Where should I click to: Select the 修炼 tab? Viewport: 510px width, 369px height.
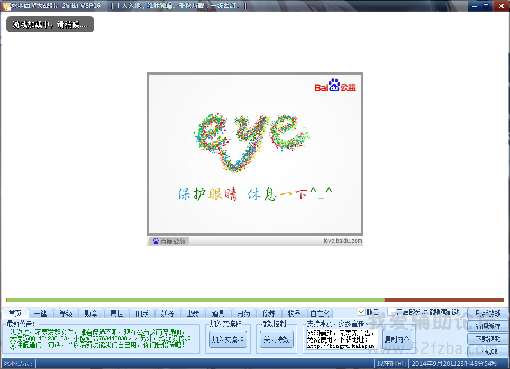[269, 313]
